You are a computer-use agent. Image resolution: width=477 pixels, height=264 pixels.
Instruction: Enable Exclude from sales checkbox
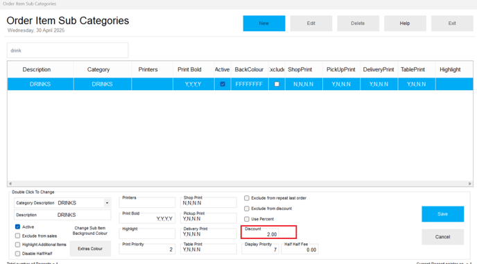(x=17, y=236)
